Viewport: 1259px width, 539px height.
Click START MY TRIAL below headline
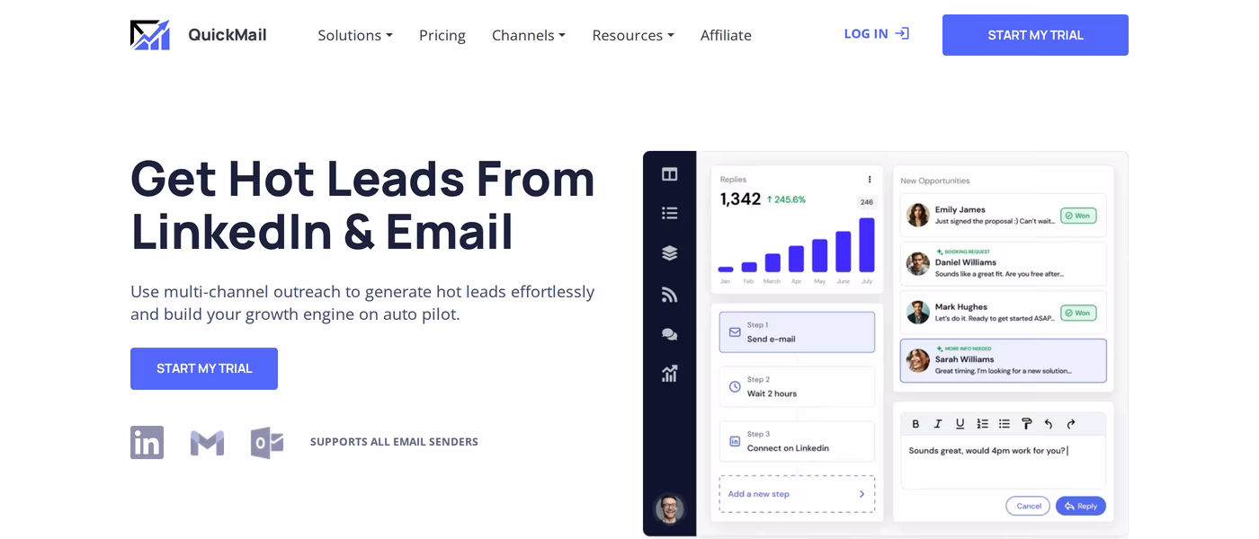(204, 368)
